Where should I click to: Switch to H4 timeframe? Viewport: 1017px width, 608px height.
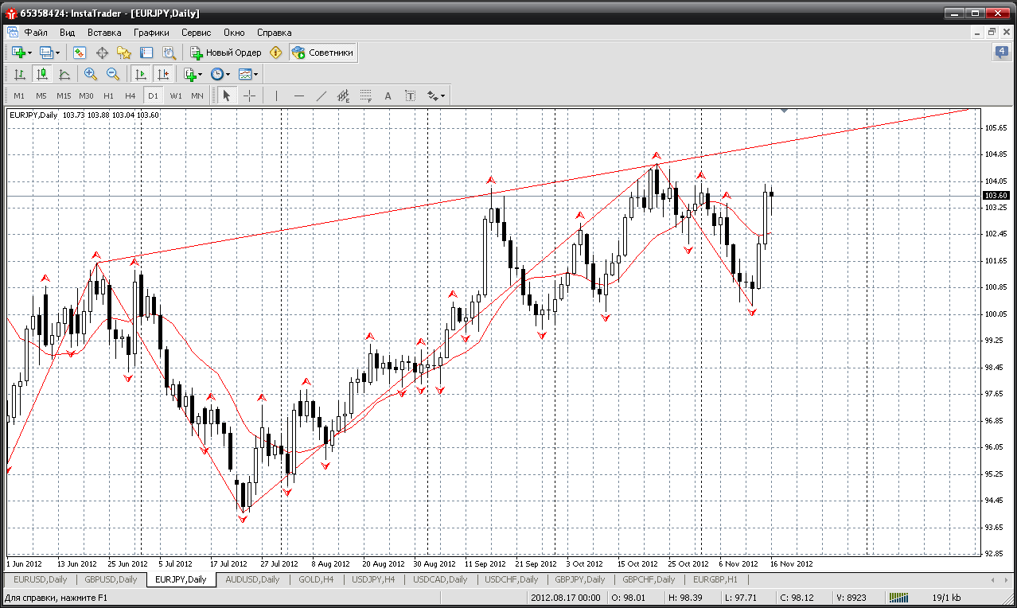[x=131, y=95]
